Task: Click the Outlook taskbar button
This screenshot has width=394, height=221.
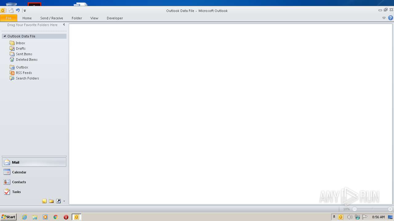Action: coord(77,217)
